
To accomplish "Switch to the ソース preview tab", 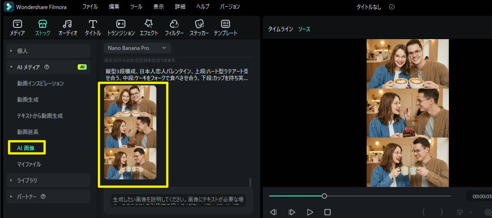I will [304, 29].
